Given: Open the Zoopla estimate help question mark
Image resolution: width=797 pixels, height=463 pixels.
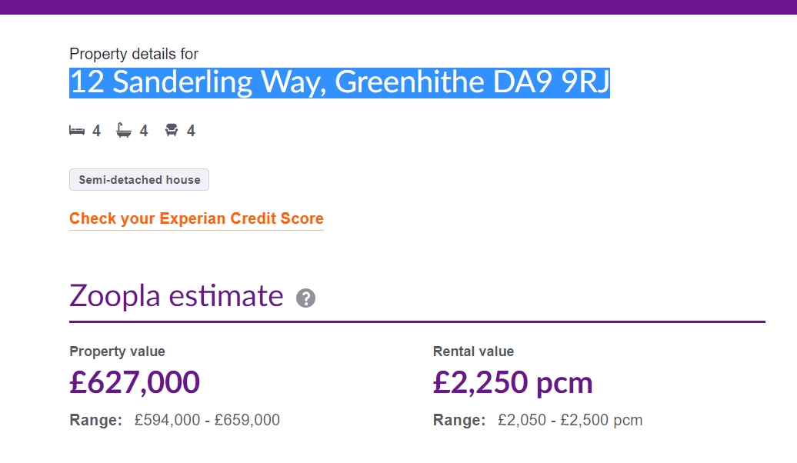Looking at the screenshot, I should (x=305, y=298).
